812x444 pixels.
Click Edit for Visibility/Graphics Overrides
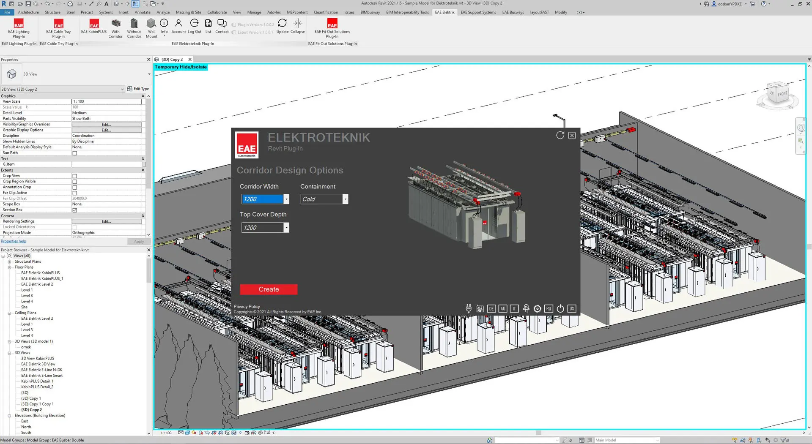[107, 125]
